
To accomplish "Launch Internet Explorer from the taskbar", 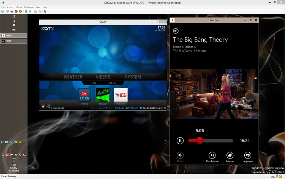I will [x=2, y=142].
